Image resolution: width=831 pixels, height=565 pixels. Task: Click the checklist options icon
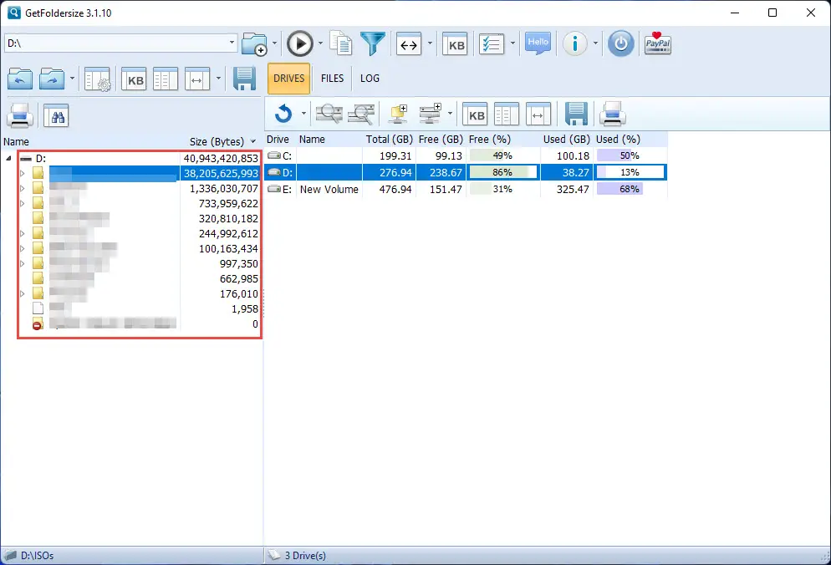click(492, 44)
